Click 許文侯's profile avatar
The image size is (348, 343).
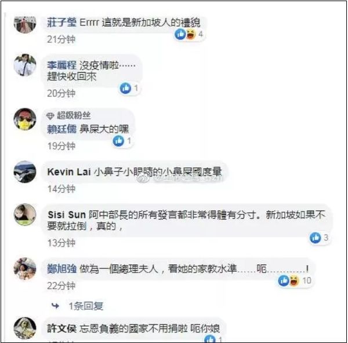25,329
